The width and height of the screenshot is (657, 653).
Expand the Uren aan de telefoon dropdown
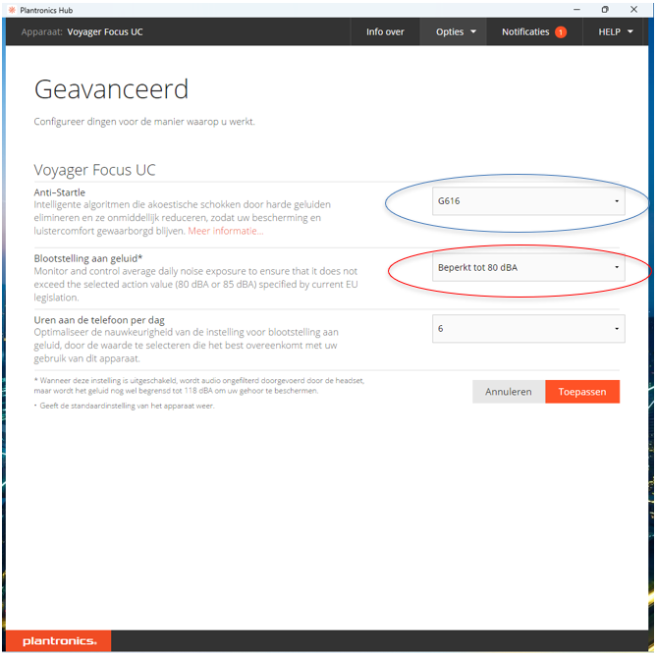528,328
